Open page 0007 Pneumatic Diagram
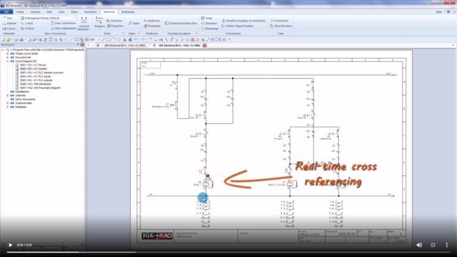The width and height of the screenshot is (457, 257). click(40, 87)
